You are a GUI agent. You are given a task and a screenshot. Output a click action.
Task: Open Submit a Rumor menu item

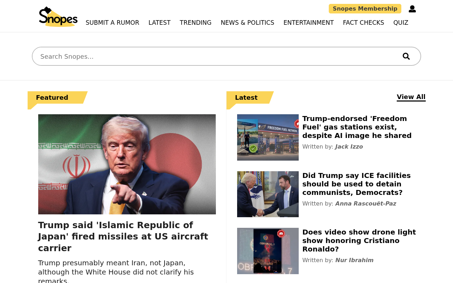click(x=113, y=23)
